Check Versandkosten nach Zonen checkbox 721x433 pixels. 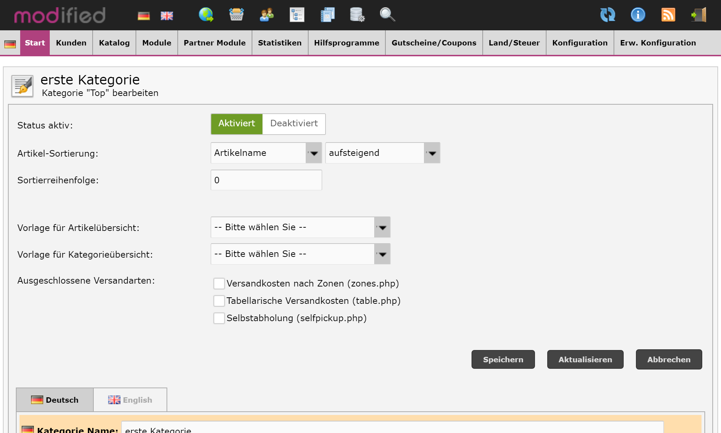219,284
